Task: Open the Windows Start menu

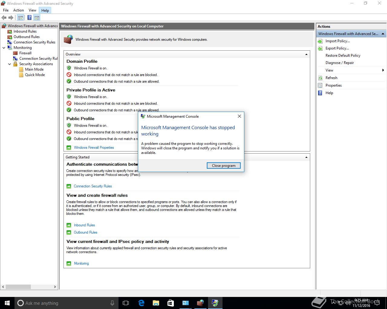Action: pyautogui.click(x=7, y=303)
